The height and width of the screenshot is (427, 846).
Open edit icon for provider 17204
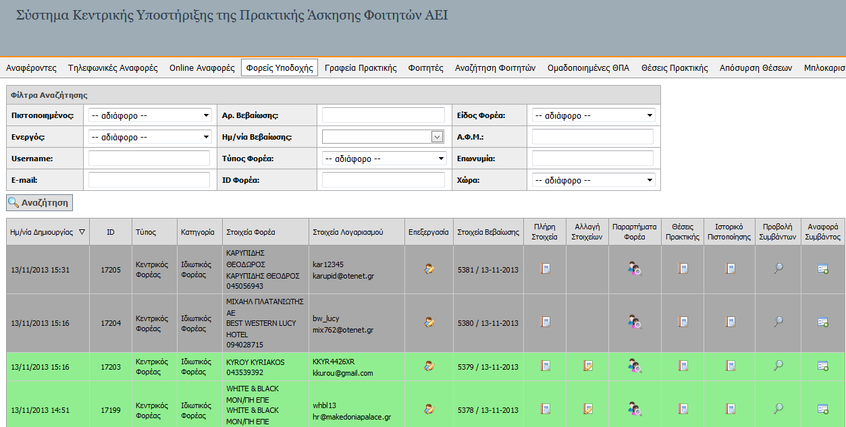(x=429, y=322)
